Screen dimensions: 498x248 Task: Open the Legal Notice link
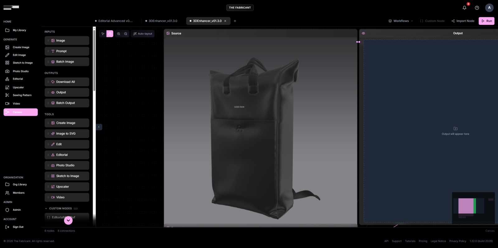438,241
